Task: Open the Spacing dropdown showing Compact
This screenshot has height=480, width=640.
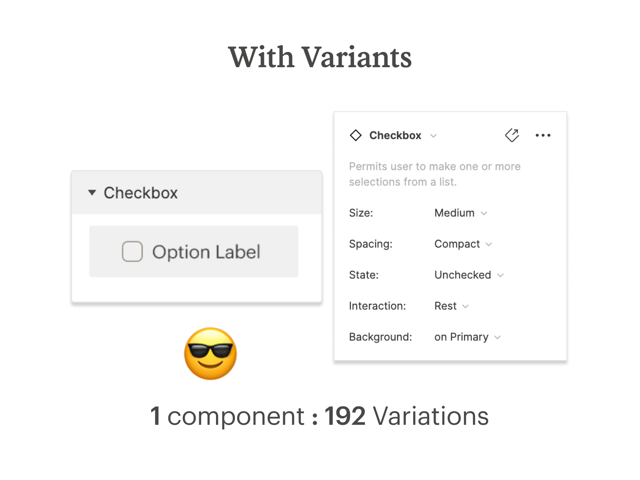Action: pos(463,244)
